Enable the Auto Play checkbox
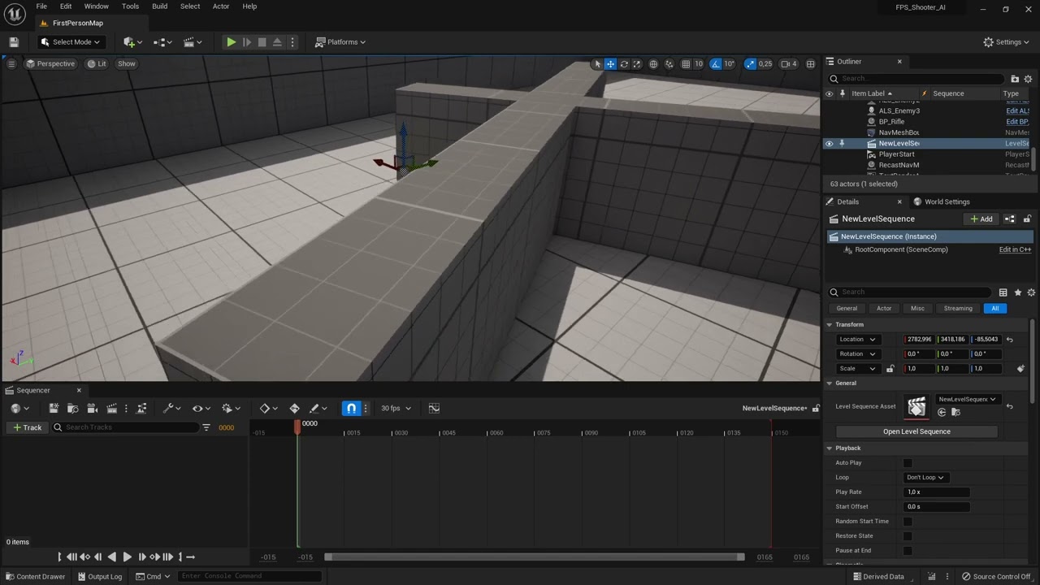The image size is (1040, 585). click(908, 463)
